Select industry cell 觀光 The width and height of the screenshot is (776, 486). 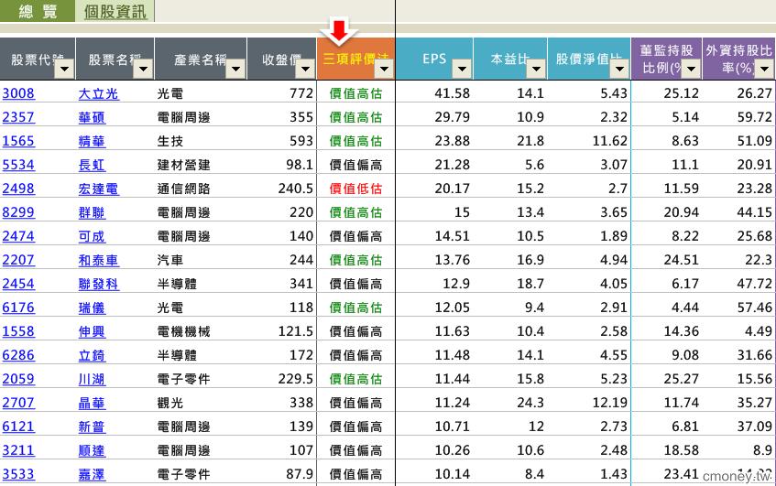coord(170,403)
